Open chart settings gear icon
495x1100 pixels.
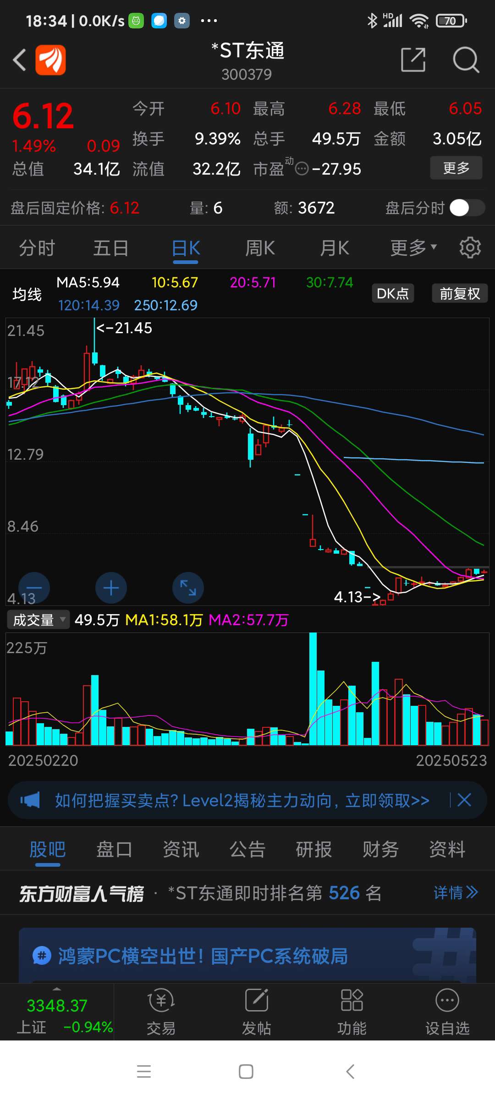(x=470, y=248)
